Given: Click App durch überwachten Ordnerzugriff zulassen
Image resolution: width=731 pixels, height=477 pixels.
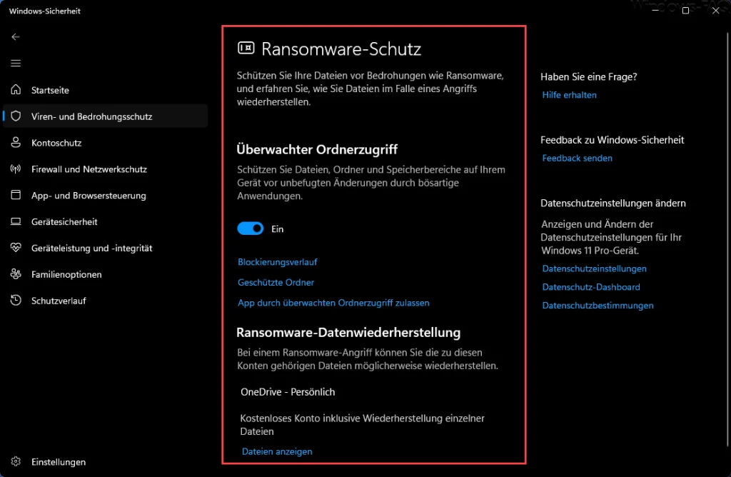Looking at the screenshot, I should click(334, 303).
